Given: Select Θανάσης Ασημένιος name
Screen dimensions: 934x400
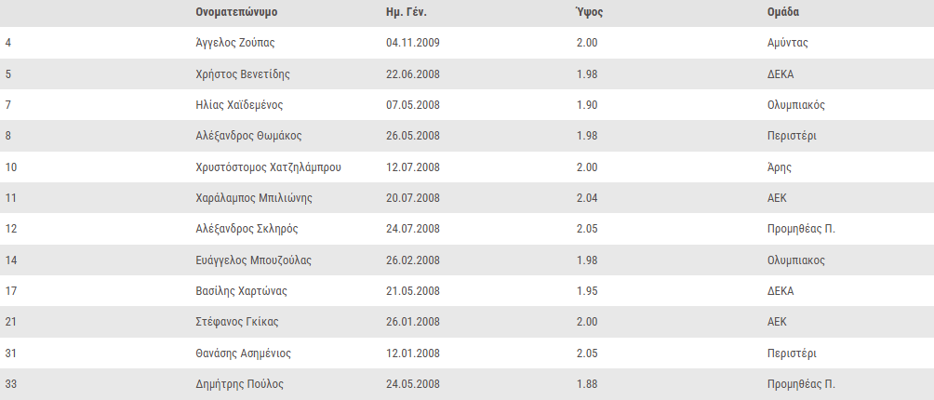Looking at the screenshot, I should tap(243, 353).
